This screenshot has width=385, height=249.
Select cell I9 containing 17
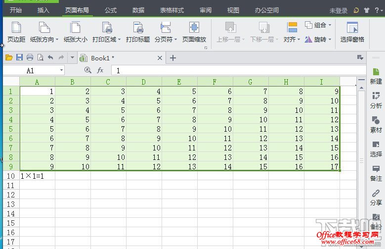coord(322,166)
